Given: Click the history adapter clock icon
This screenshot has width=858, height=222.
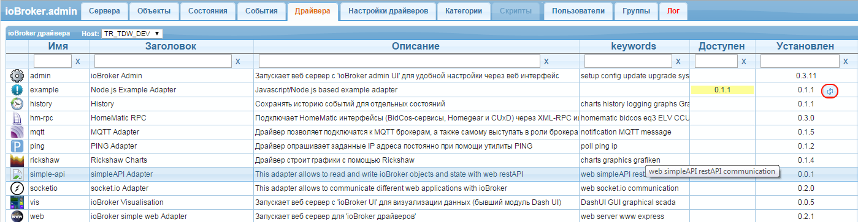Looking at the screenshot, I should click(x=17, y=104).
